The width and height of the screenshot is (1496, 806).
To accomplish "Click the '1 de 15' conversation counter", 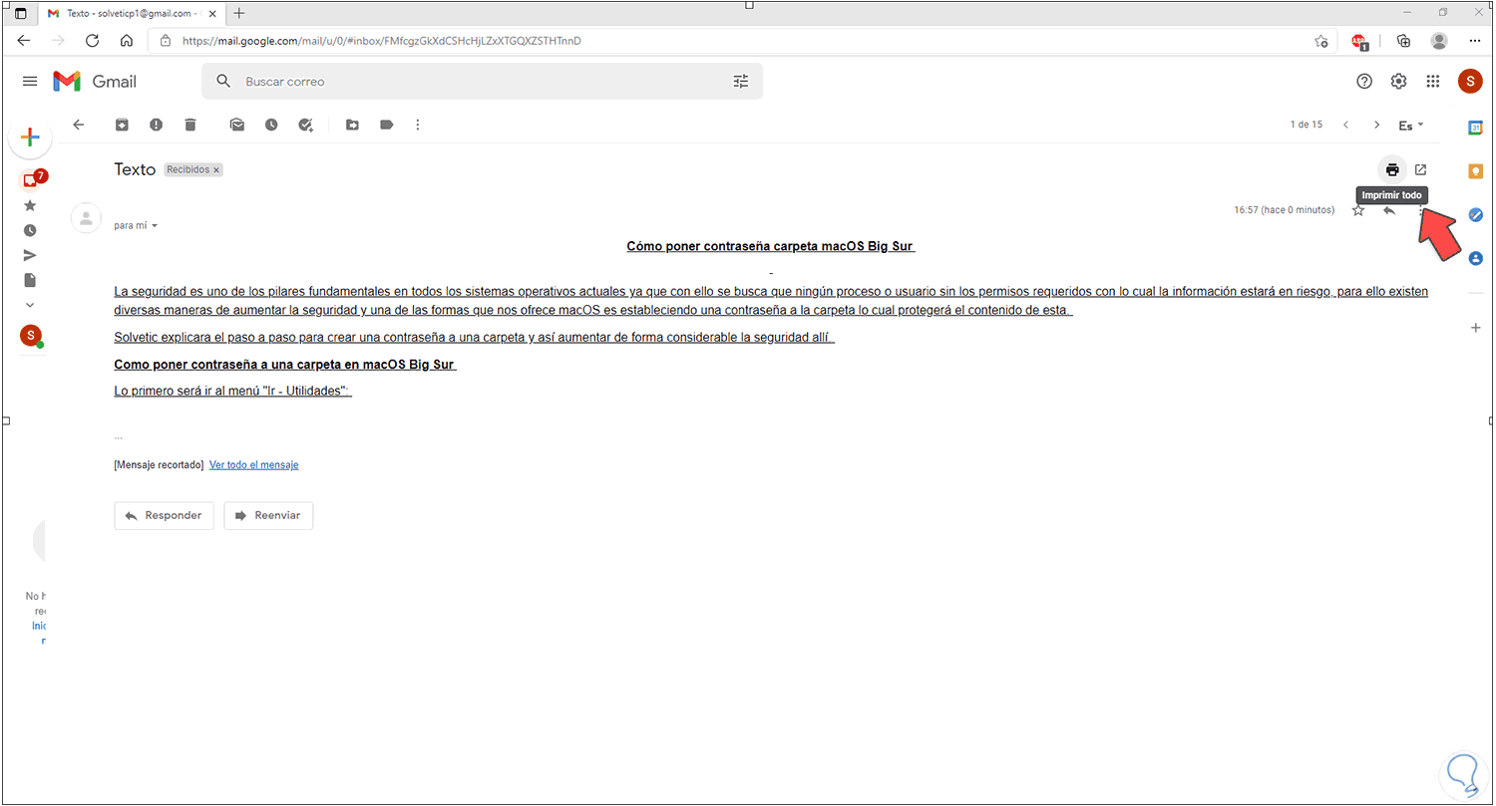I will (1306, 125).
